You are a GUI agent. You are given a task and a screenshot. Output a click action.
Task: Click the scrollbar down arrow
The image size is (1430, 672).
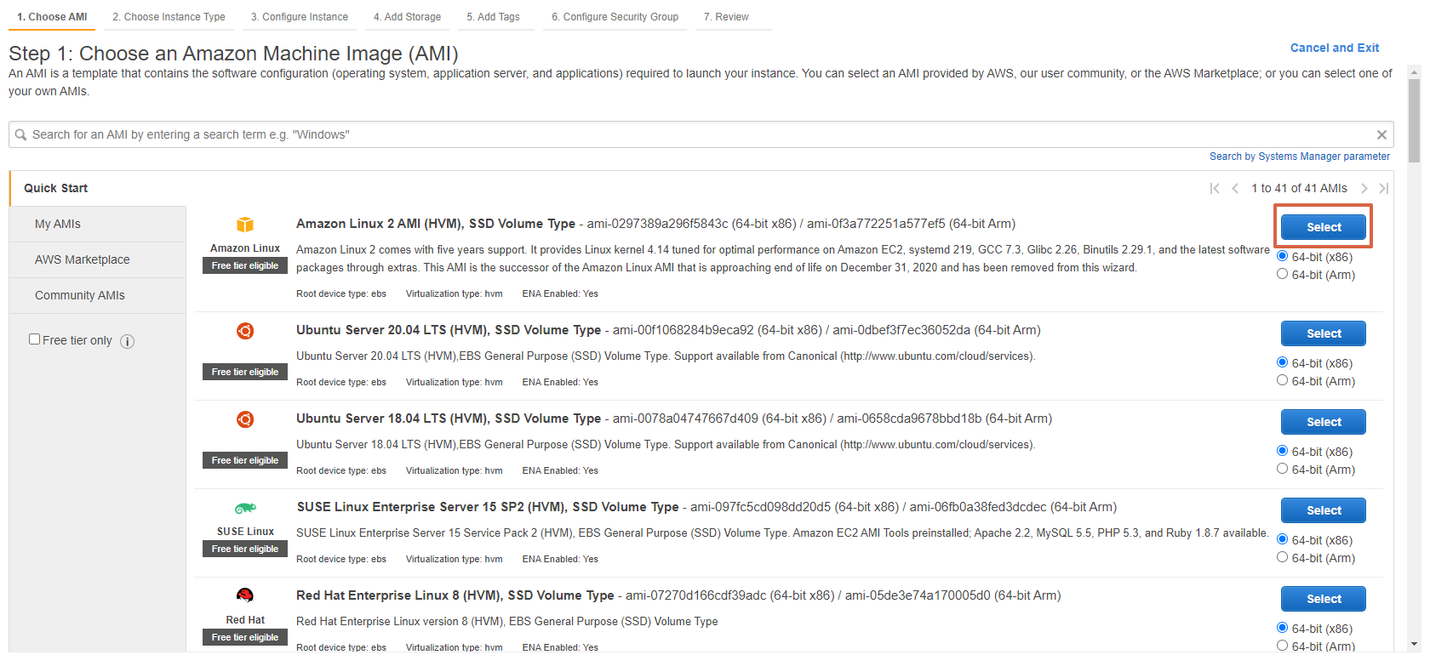[1414, 645]
